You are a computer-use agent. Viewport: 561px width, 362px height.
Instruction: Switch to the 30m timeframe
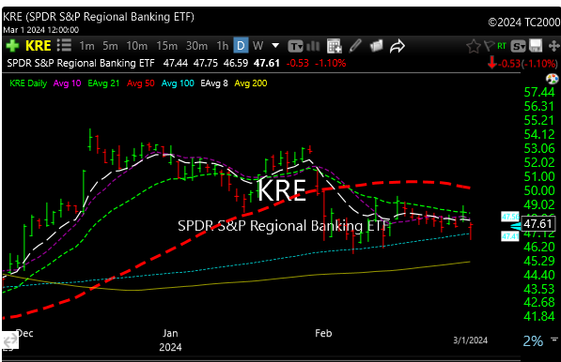pyautogui.click(x=196, y=46)
